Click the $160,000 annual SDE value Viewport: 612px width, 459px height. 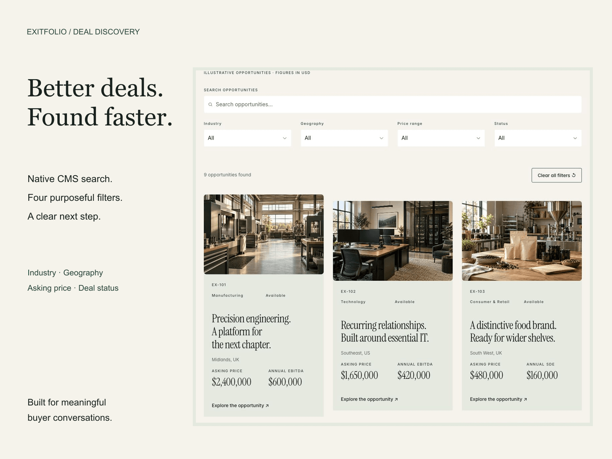pos(542,375)
